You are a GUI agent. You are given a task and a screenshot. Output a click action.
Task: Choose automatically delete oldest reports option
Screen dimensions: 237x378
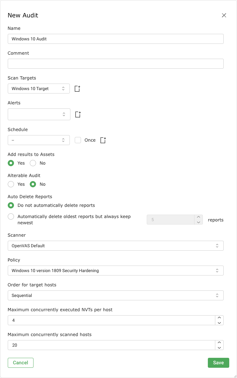click(11, 216)
